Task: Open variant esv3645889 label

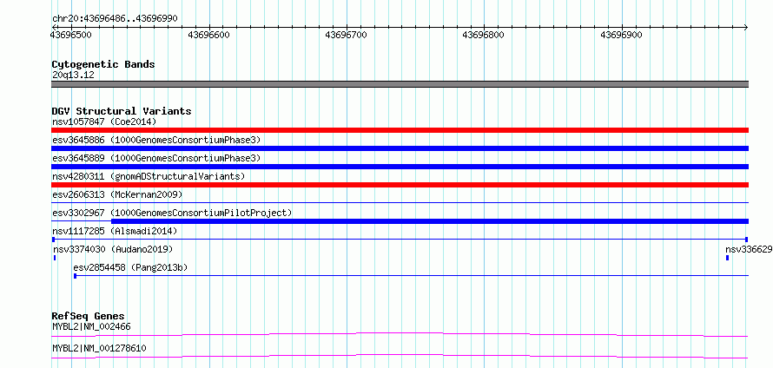Action: [155, 158]
